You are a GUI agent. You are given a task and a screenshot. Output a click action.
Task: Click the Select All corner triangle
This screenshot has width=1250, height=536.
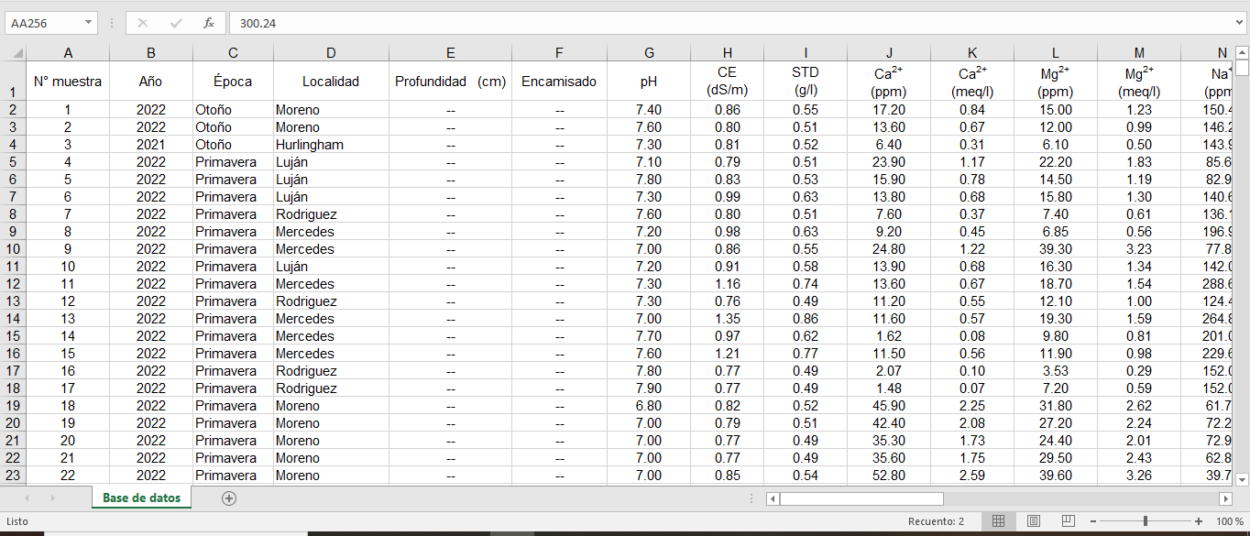click(13, 53)
